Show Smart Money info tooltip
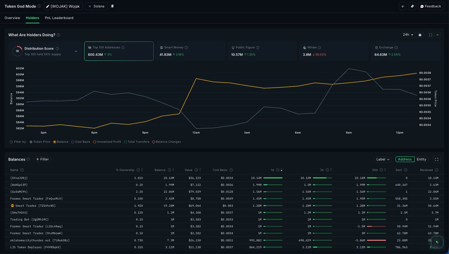 click(x=186, y=48)
